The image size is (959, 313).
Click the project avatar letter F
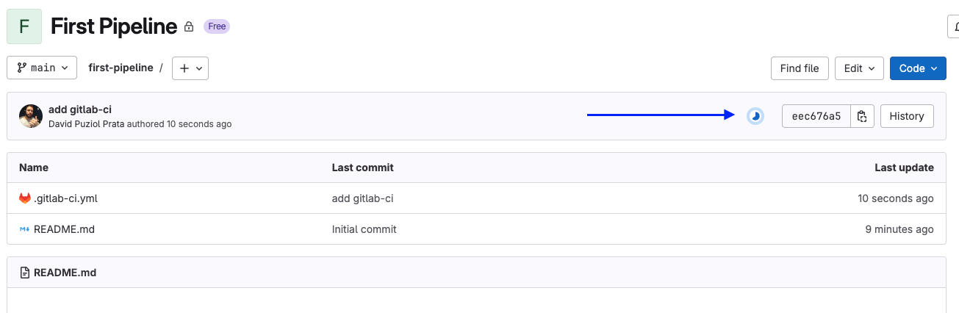point(24,26)
